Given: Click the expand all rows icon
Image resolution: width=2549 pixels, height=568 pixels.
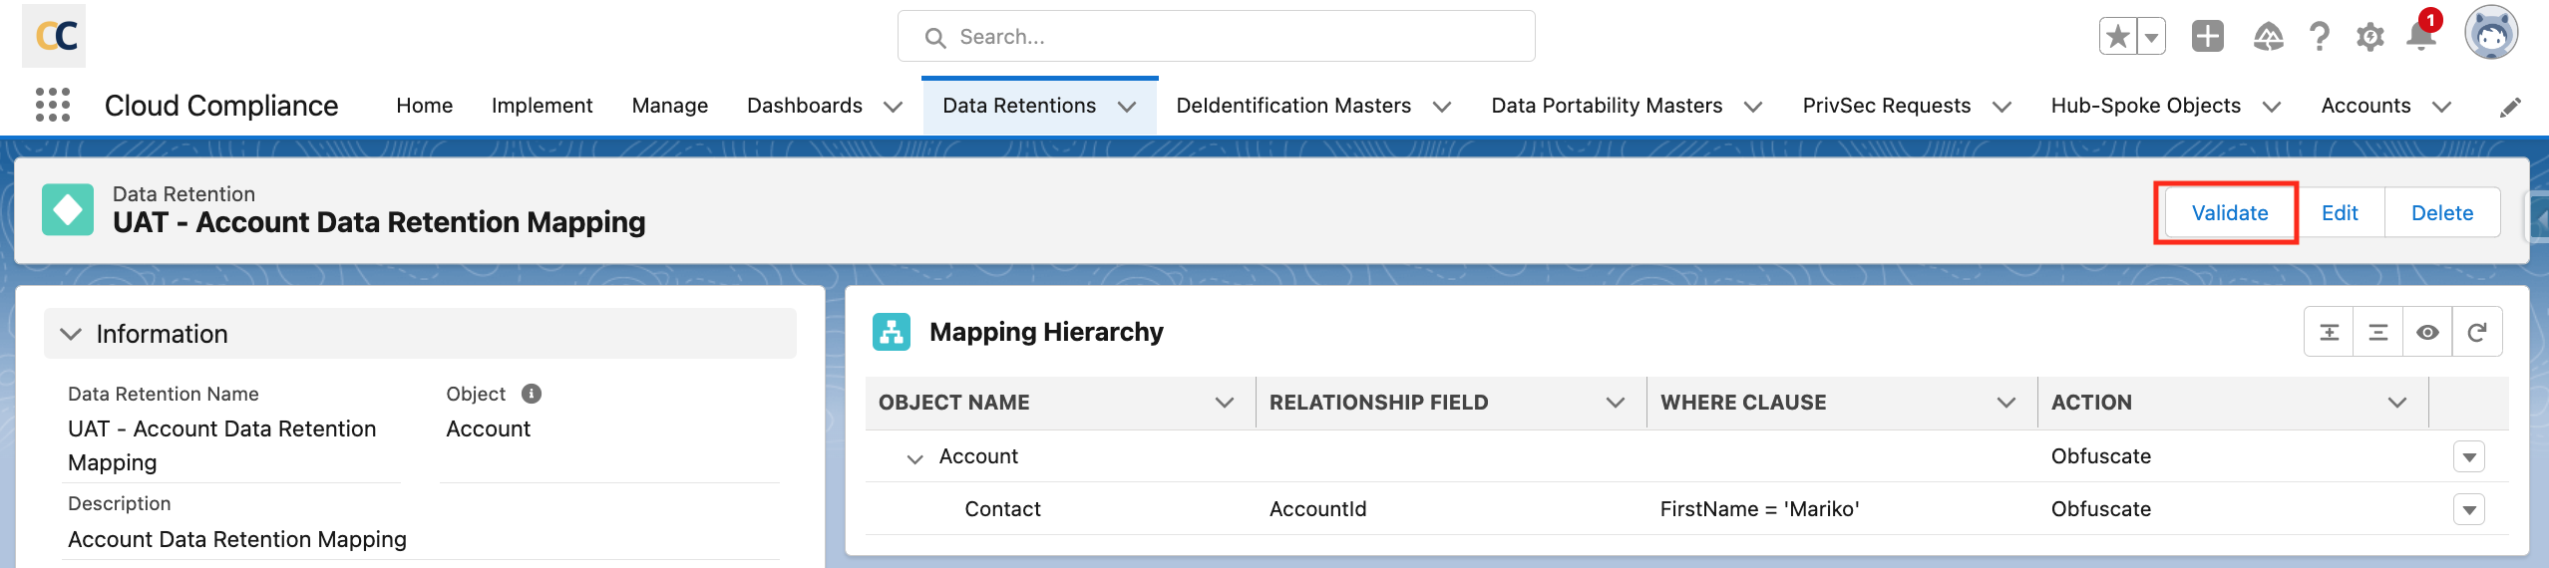Looking at the screenshot, I should point(2329,332).
